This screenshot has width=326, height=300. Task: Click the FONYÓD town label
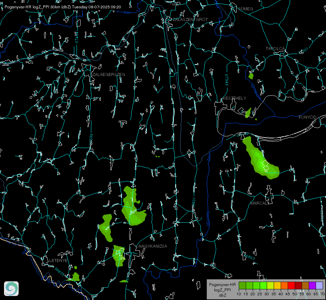point(307,117)
